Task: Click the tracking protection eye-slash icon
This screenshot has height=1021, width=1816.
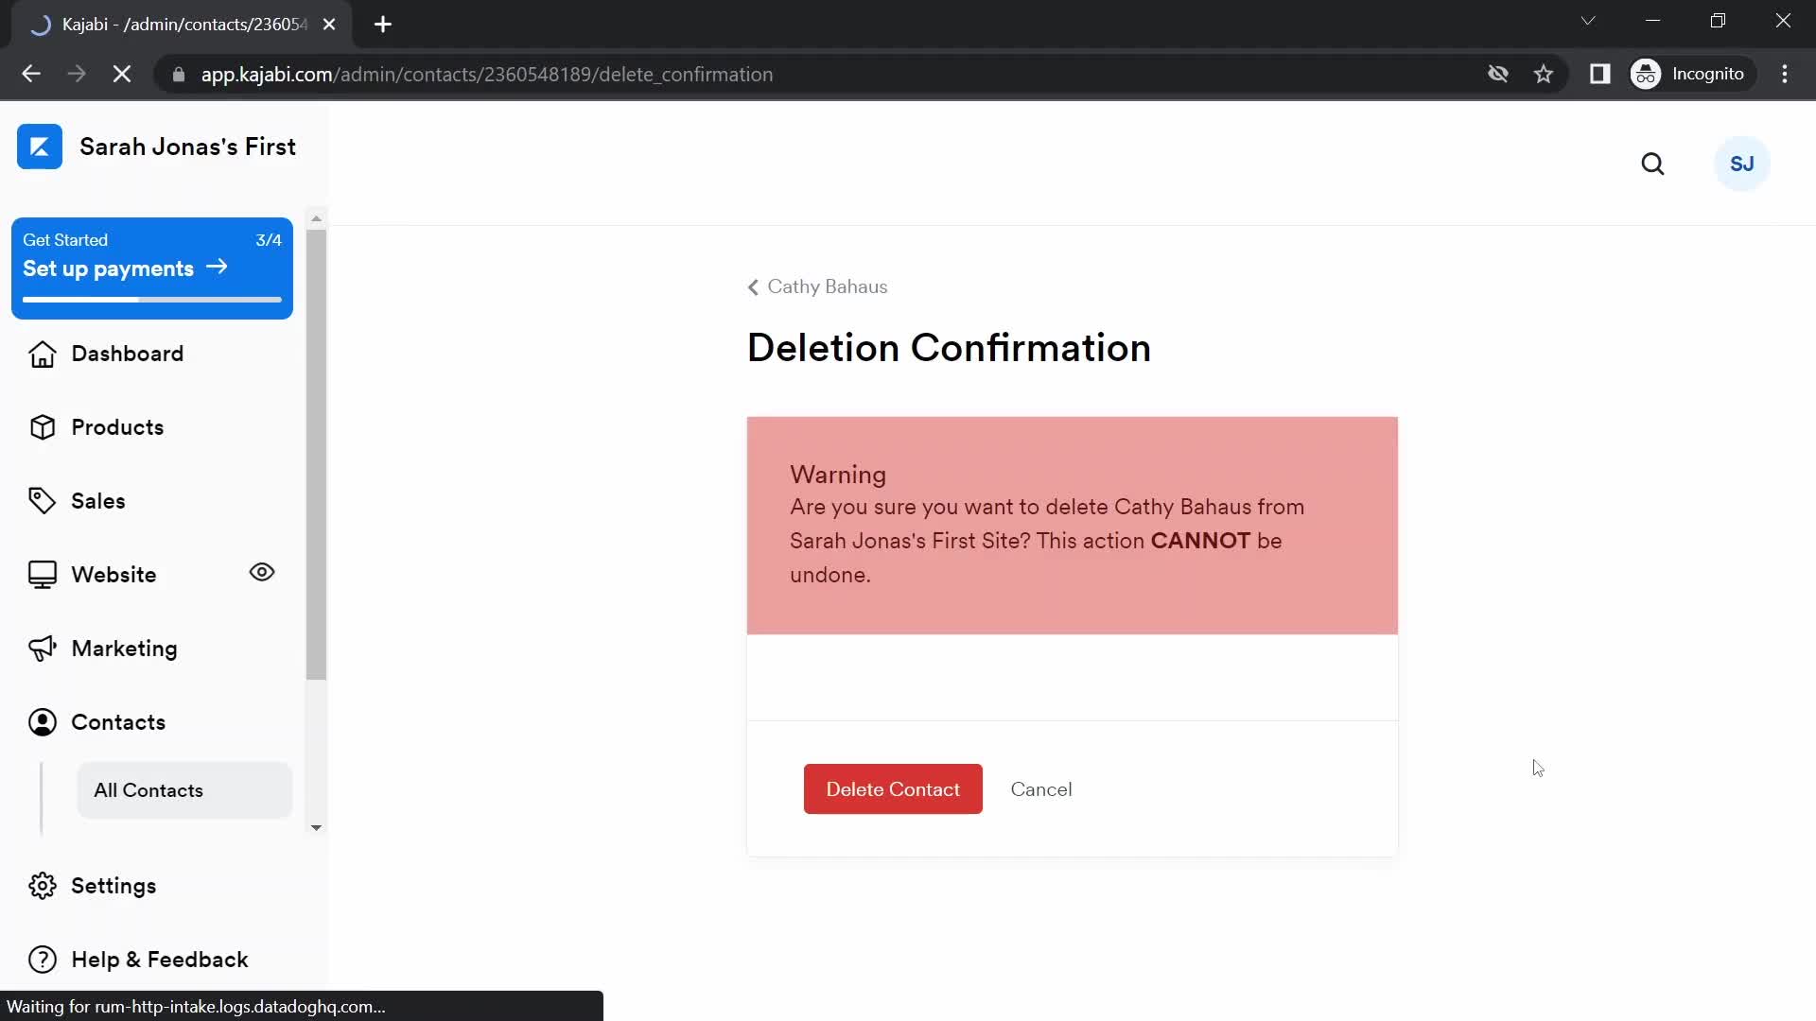Action: (x=1497, y=74)
